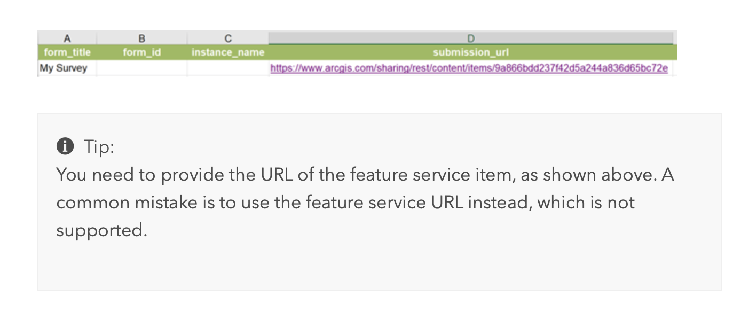The width and height of the screenshot is (741, 311).
Task: Select column C header
Action: (228, 38)
